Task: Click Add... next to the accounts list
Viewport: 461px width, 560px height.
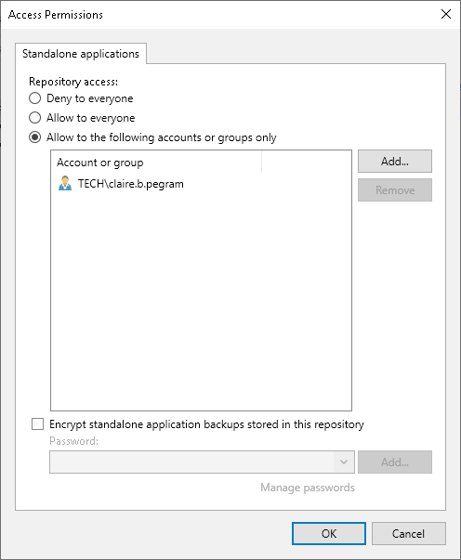Action: point(395,162)
